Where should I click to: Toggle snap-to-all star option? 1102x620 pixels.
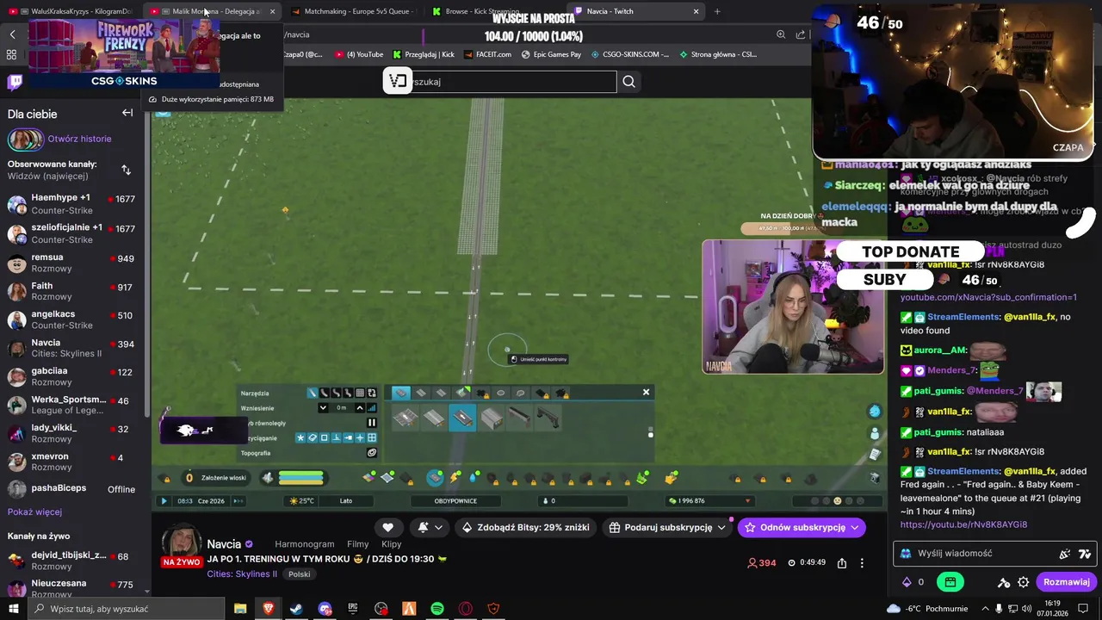coord(300,437)
